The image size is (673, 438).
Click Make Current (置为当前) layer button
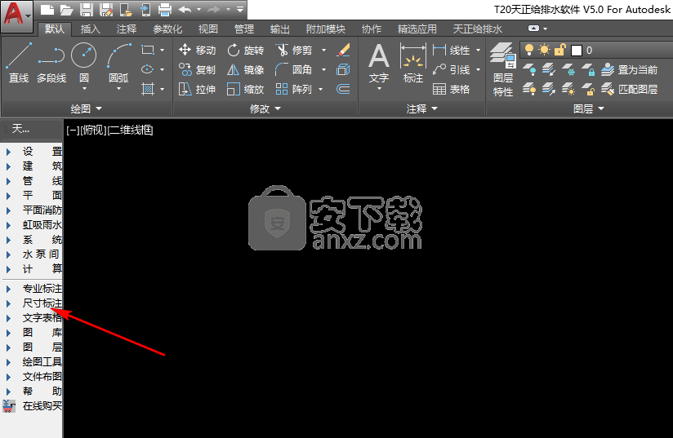tap(629, 70)
